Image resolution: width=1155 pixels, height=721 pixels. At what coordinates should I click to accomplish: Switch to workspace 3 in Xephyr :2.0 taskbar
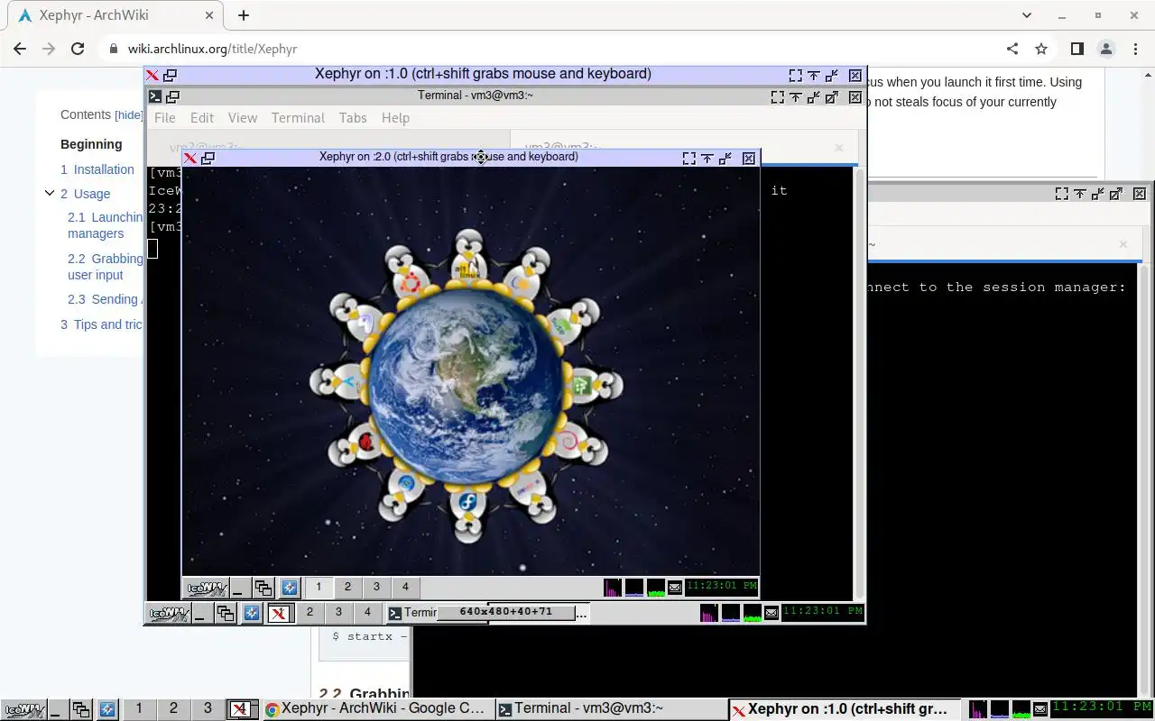click(x=376, y=588)
